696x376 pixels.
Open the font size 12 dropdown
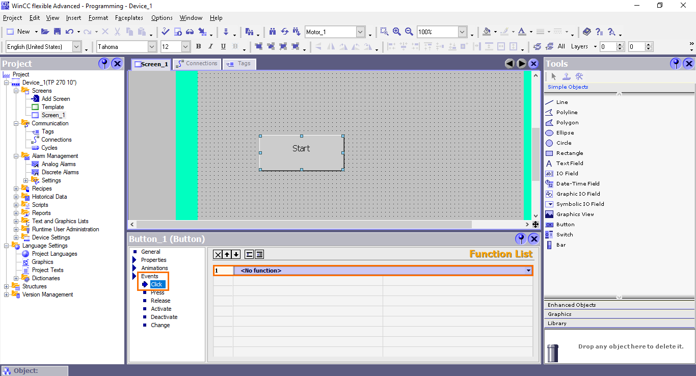pyautogui.click(x=186, y=46)
